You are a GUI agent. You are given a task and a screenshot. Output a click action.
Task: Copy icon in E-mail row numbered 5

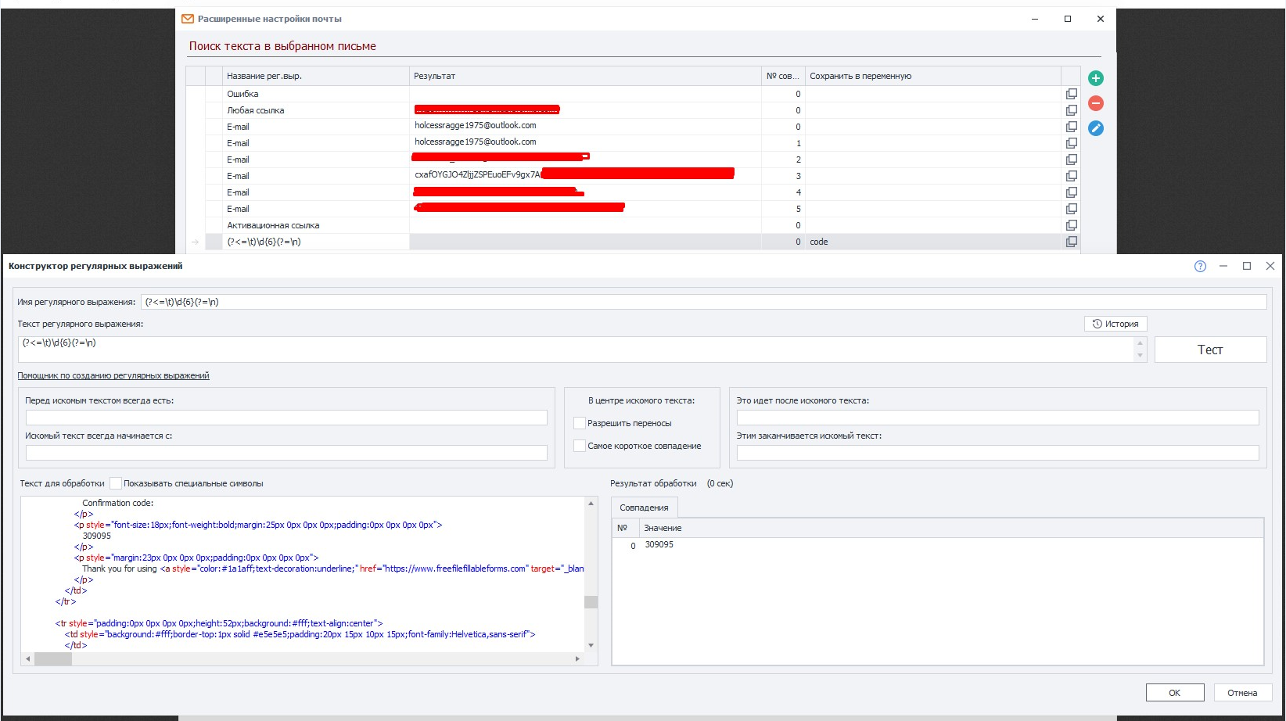tap(1072, 209)
